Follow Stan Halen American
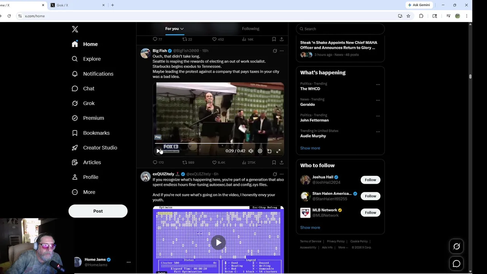Image resolution: width=487 pixels, height=274 pixels. [x=370, y=196]
